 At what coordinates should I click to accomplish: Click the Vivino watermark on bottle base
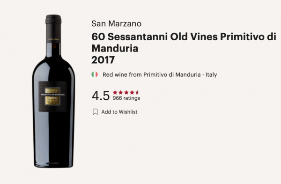(x=53, y=163)
